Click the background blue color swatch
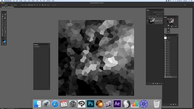 pos(5,42)
